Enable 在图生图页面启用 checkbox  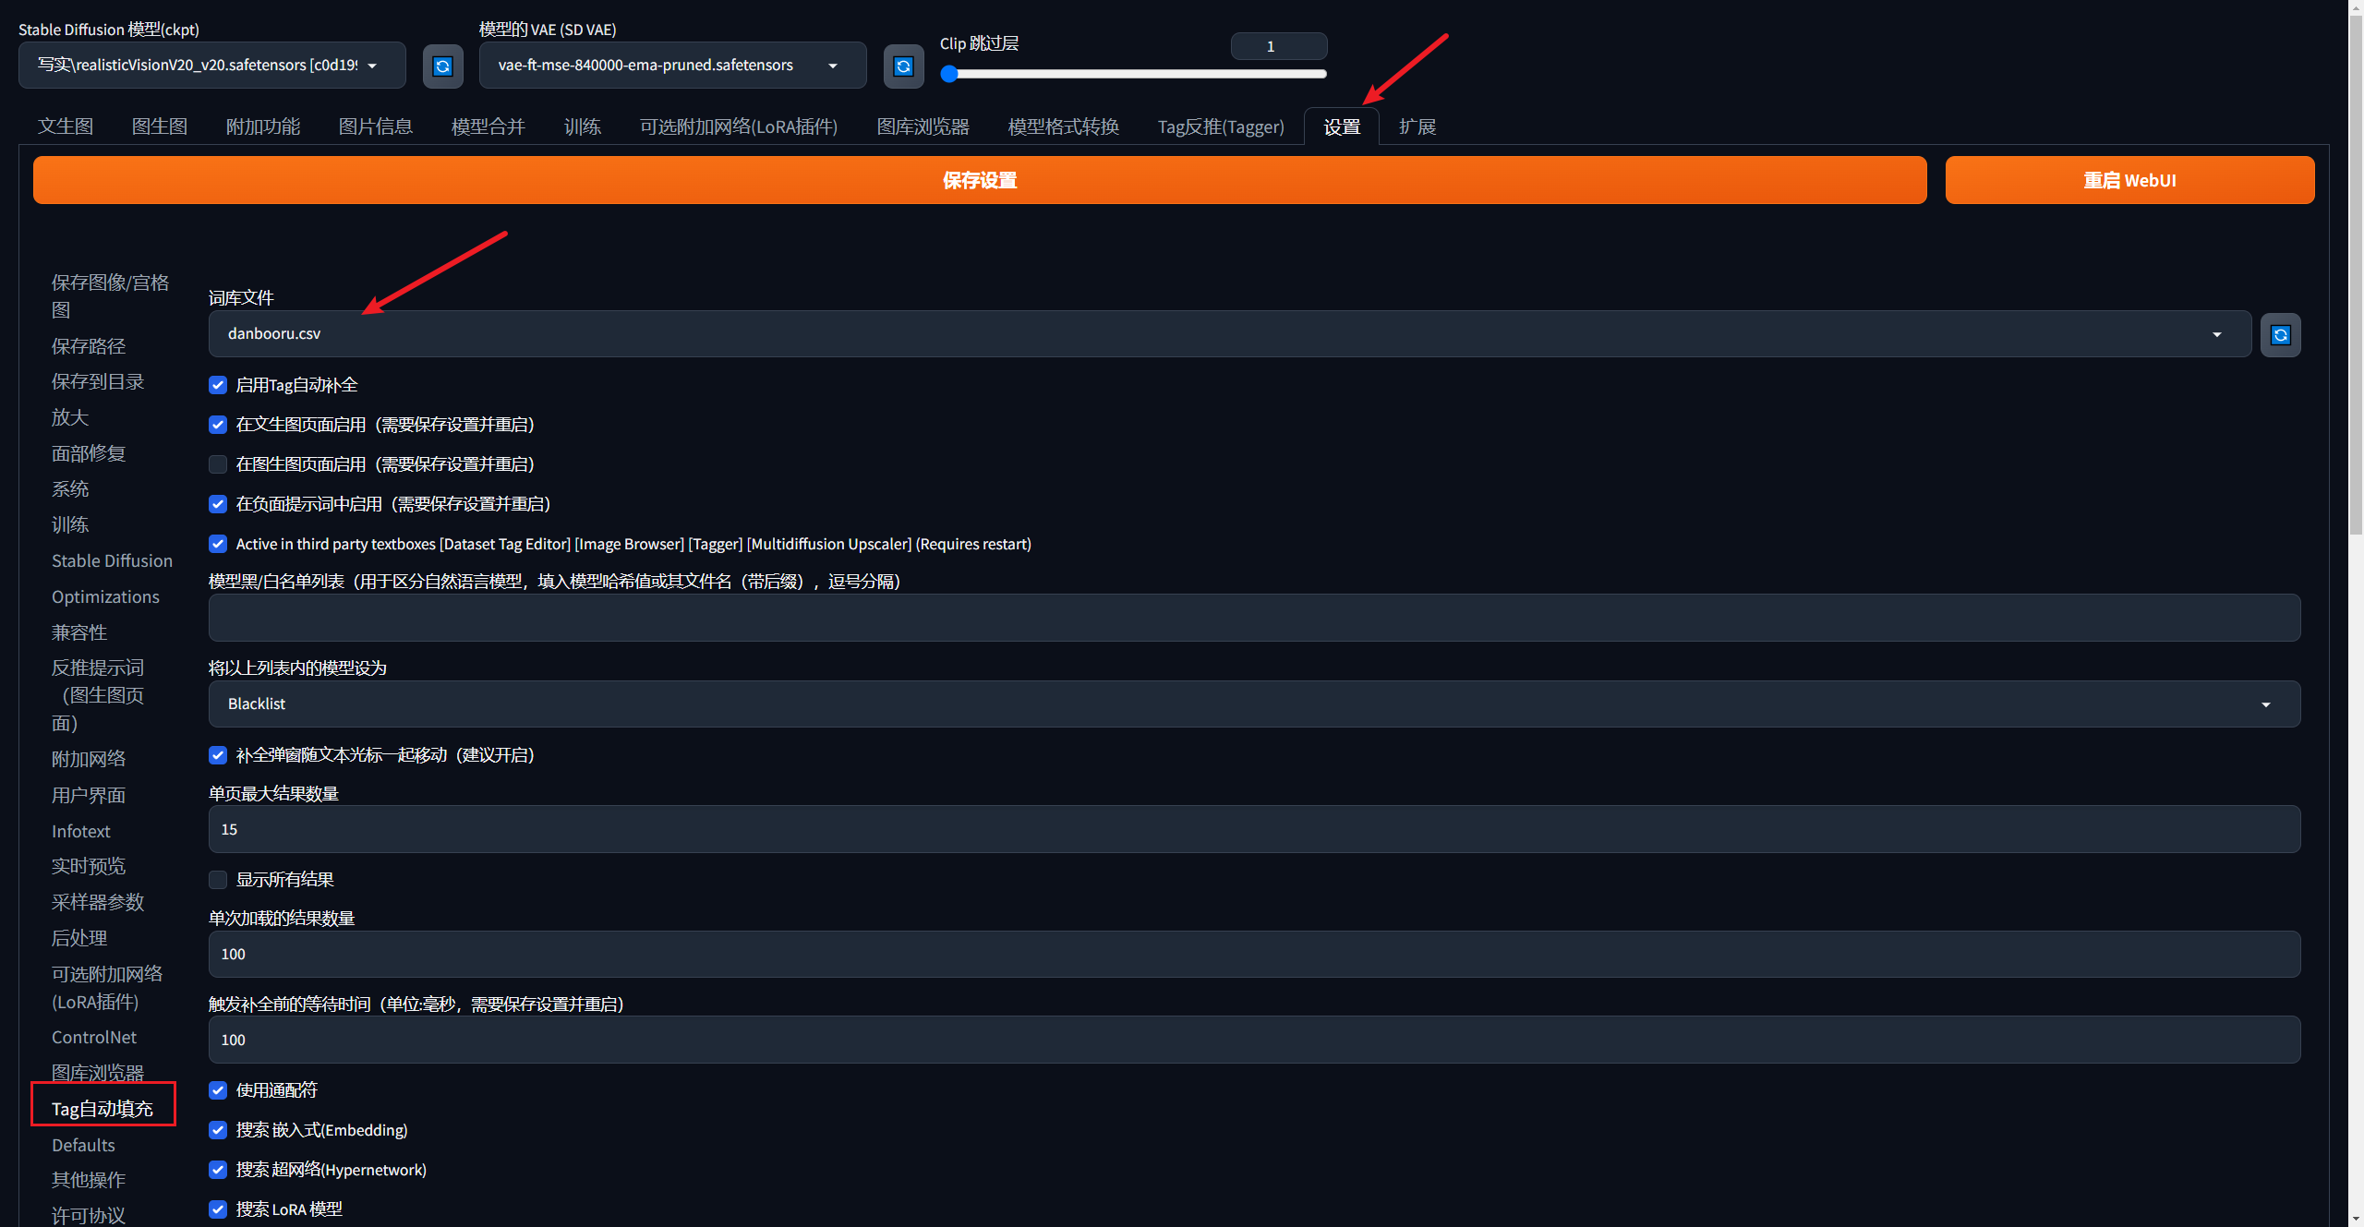click(x=218, y=464)
